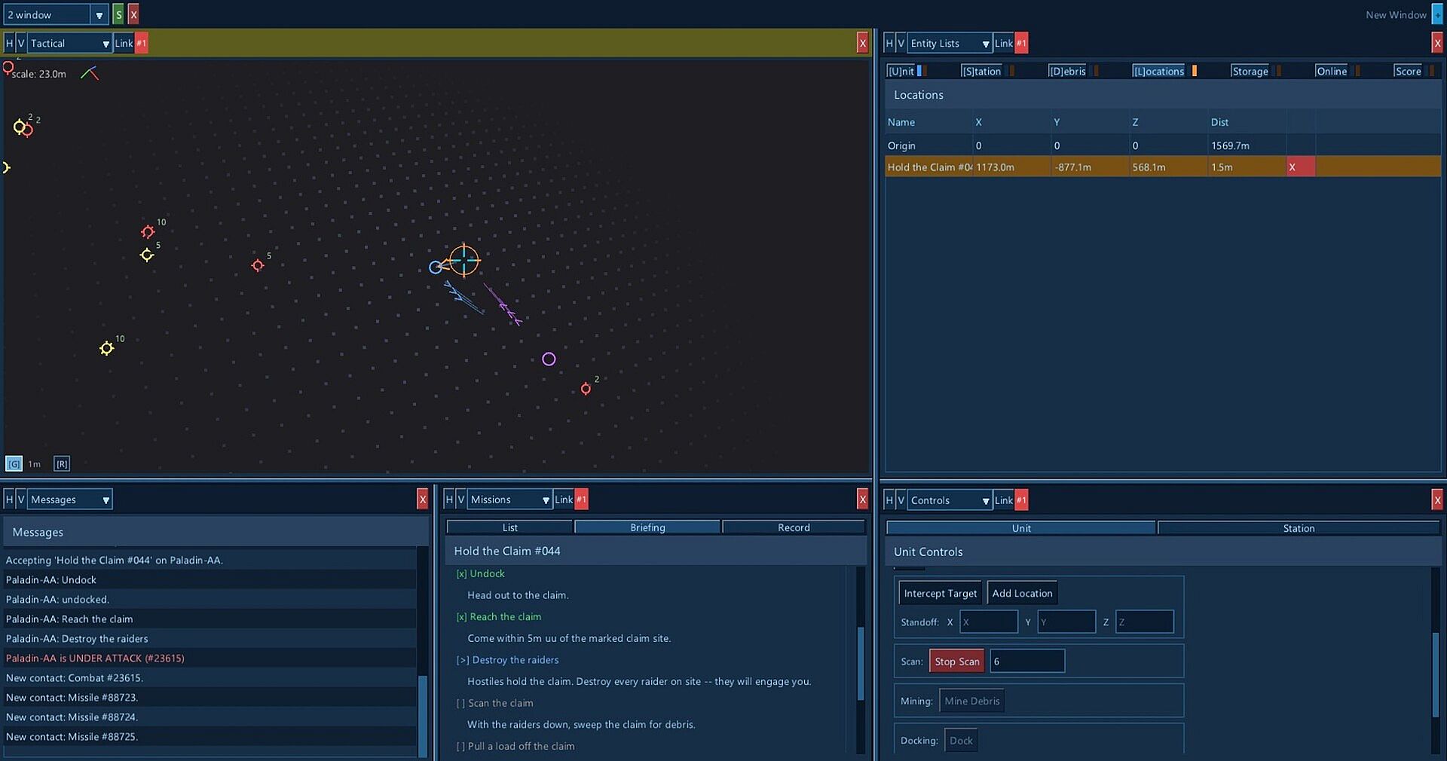Switch to the Station controls tab
The image size is (1447, 761).
click(1299, 528)
